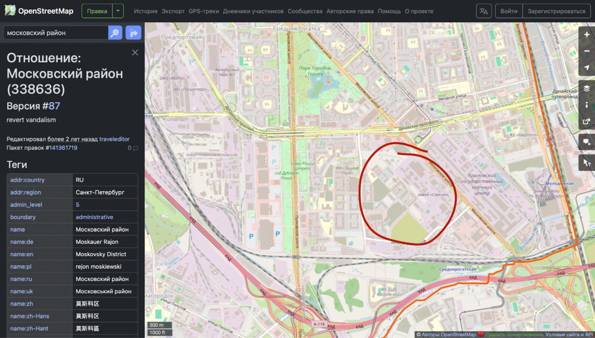Open the traveleditor user profile link

(114, 139)
